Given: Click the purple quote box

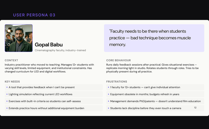Looking at the screenshot, I should click(154, 38).
